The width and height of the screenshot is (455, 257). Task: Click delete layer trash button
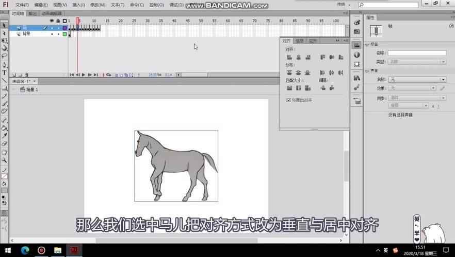click(26, 75)
